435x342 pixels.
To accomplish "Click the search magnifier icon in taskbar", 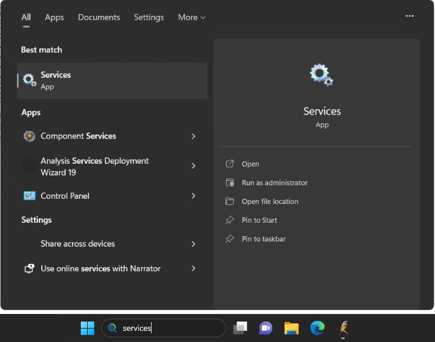I will click(112, 328).
